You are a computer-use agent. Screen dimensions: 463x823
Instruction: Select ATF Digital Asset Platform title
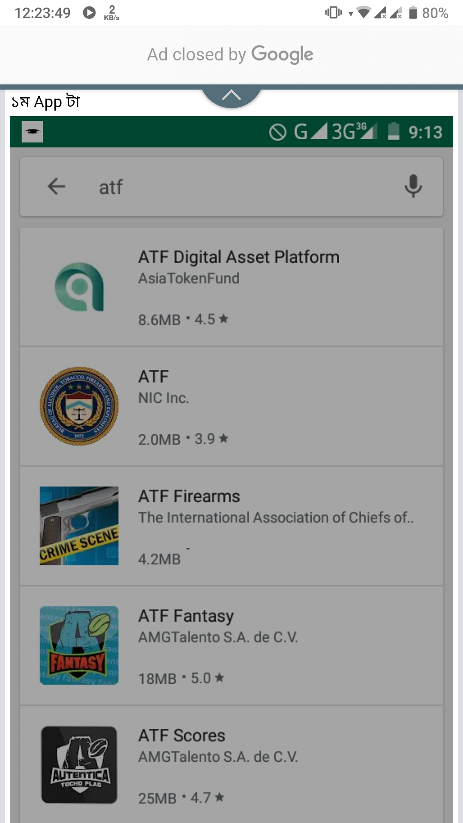(x=239, y=257)
